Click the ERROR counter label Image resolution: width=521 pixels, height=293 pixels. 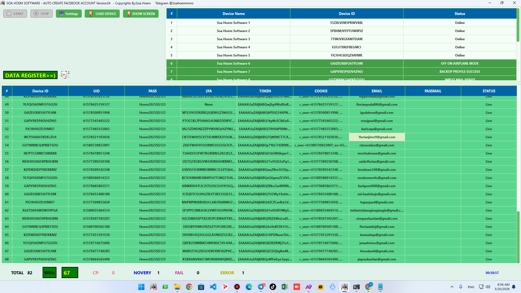[227, 273]
